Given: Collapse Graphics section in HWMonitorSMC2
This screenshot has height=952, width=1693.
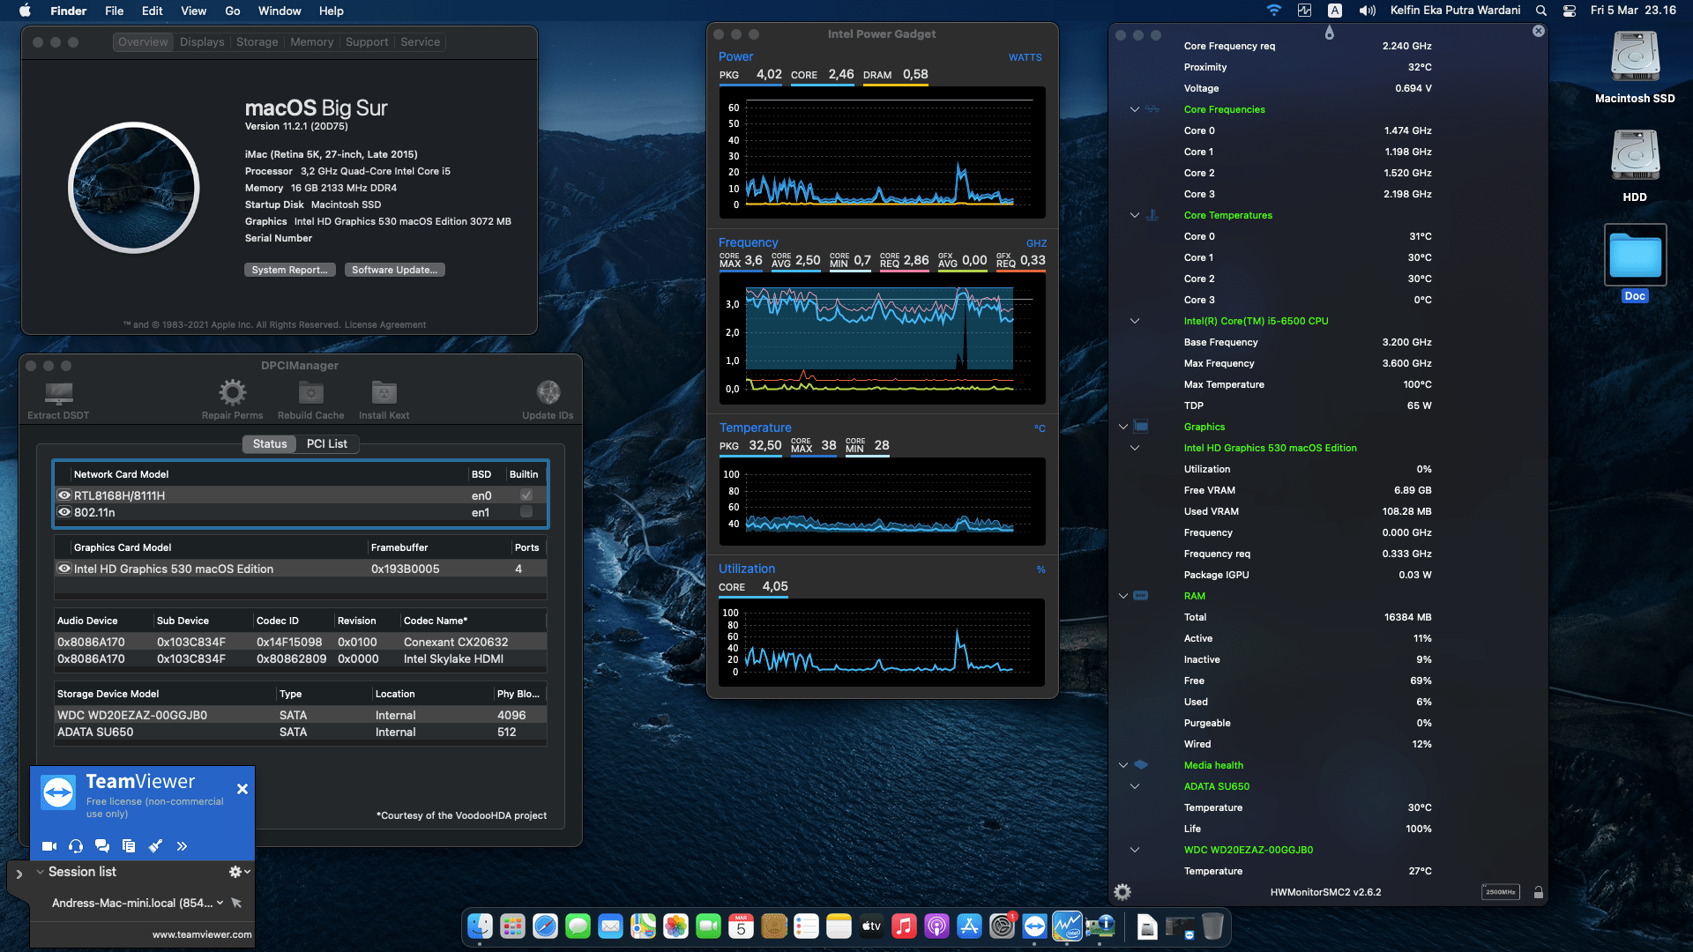Looking at the screenshot, I should [1123, 427].
